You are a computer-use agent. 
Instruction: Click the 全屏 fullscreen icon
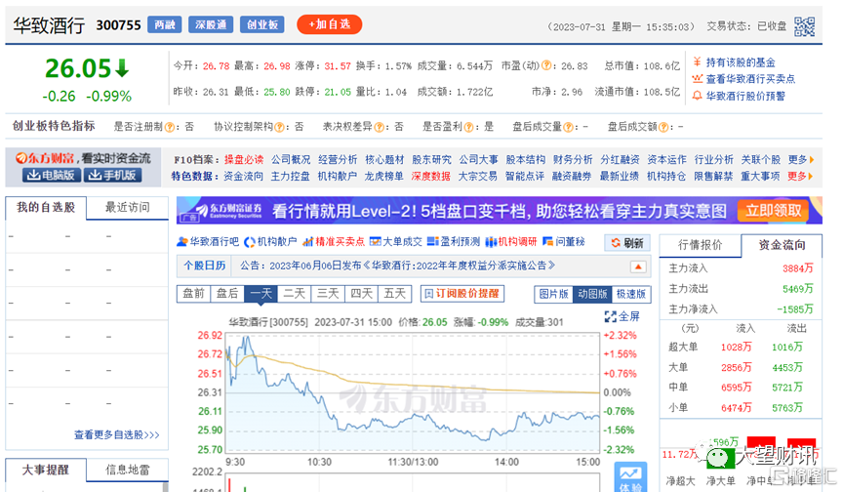click(x=610, y=316)
